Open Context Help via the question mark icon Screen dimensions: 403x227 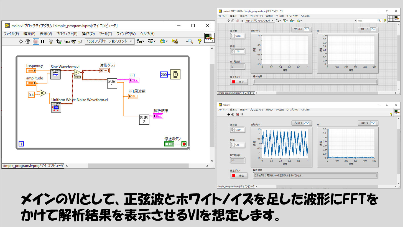pos(200,41)
